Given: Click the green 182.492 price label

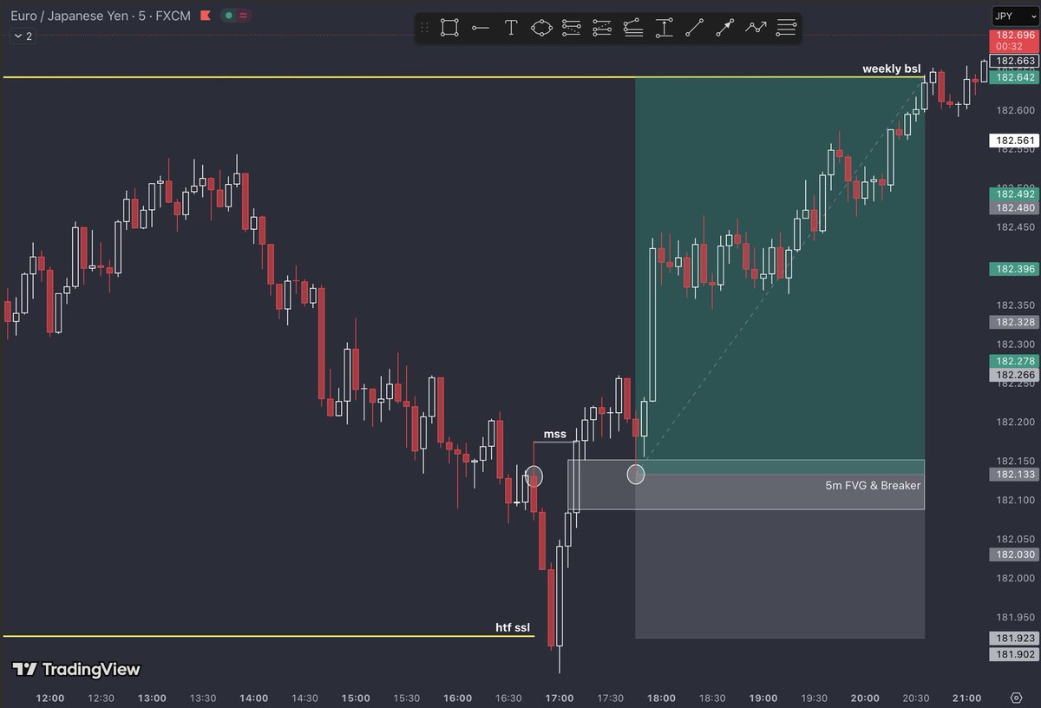Looking at the screenshot, I should [x=1014, y=194].
